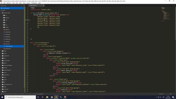Open the View menu
This screenshot has width=176, height=99.
17,3
